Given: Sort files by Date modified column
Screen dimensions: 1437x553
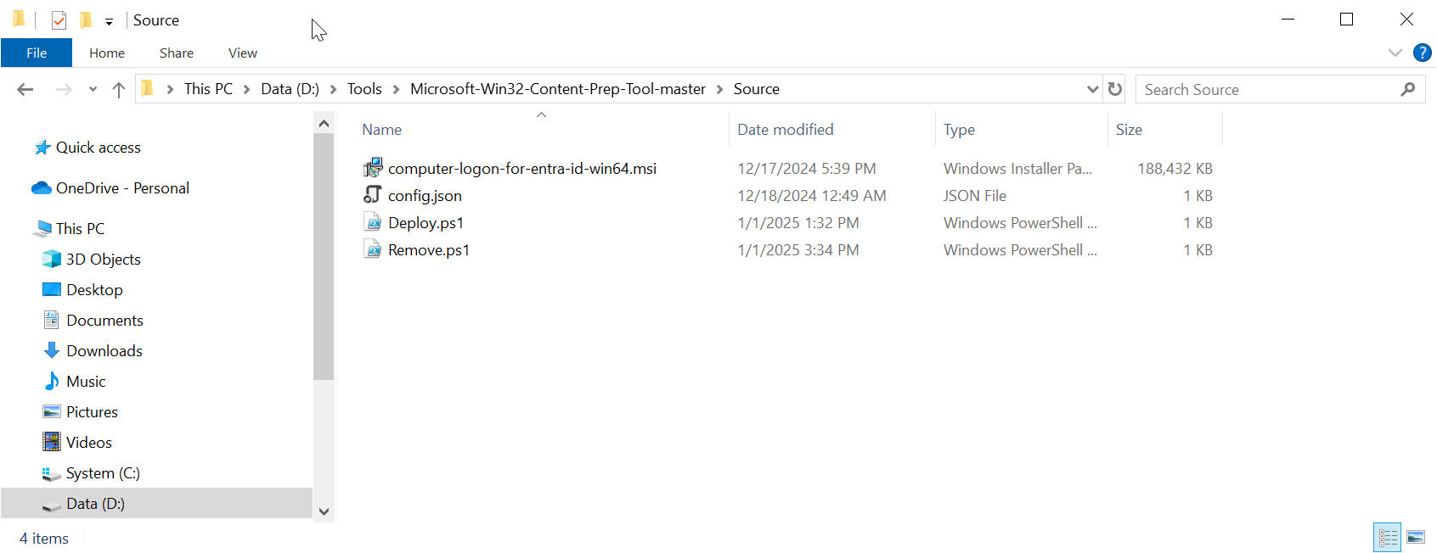Looking at the screenshot, I should tap(786, 130).
